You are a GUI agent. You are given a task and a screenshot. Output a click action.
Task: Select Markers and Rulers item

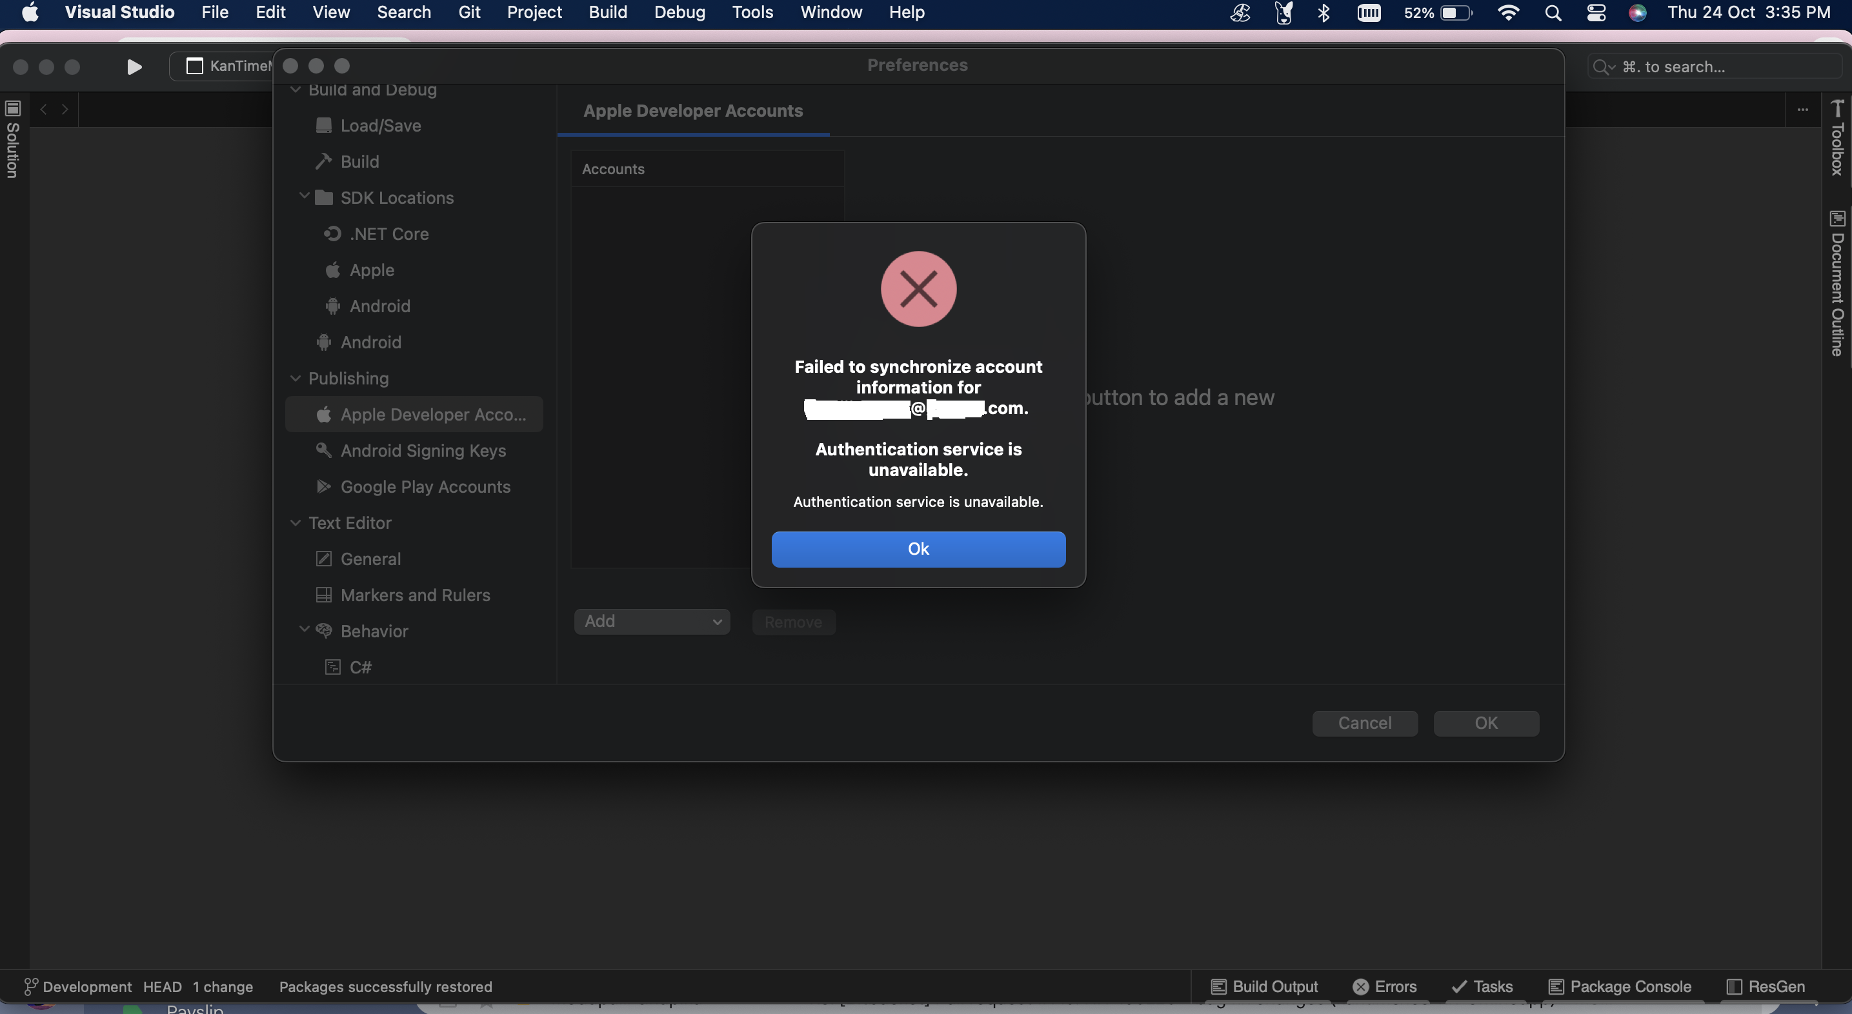coord(414,595)
